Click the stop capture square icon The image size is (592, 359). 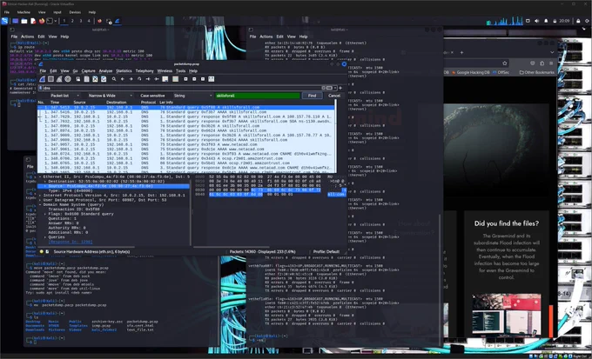(x=50, y=79)
